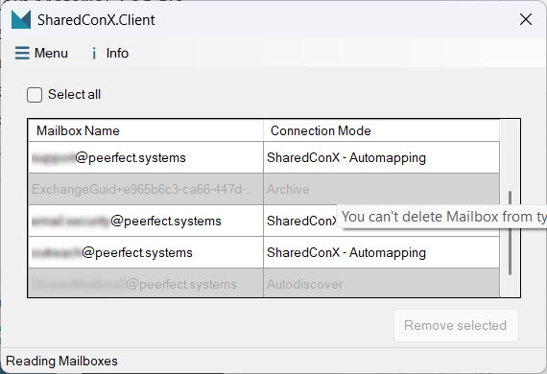The image size is (547, 374).
Task: Select first @peerfect.systems mailbox name cell
Action: pyautogui.click(x=146, y=157)
